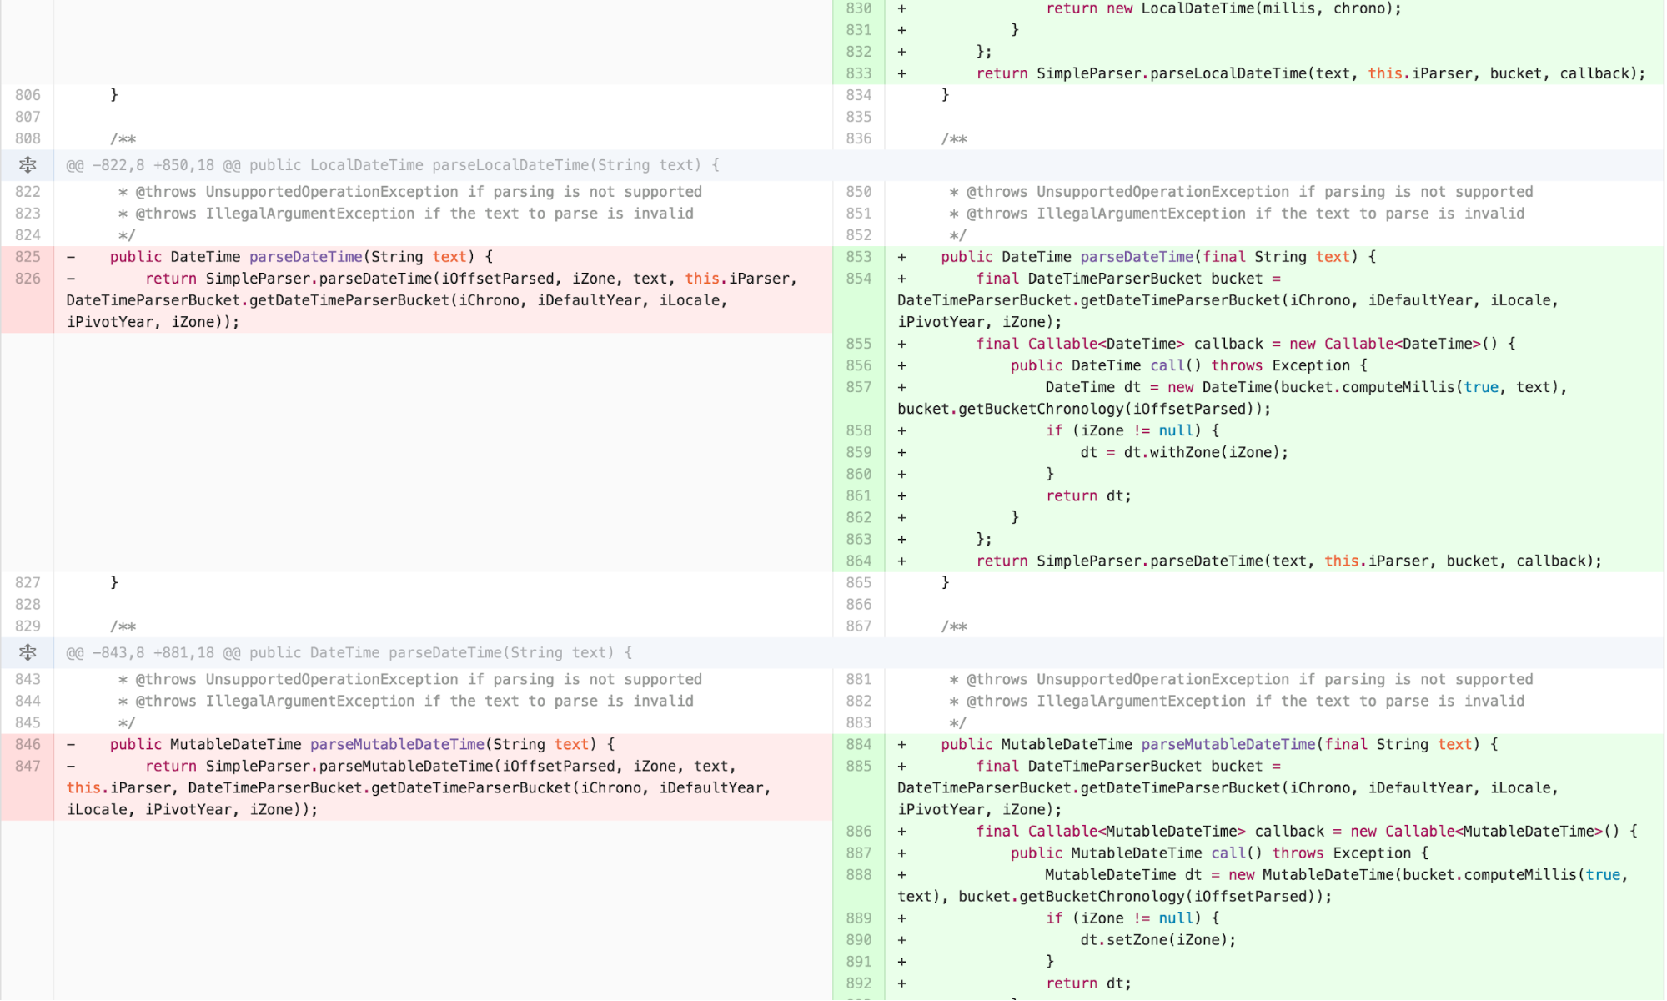Screen dimensions: 1667x1001
Task: Select left line number 847
Action: tap(28, 766)
